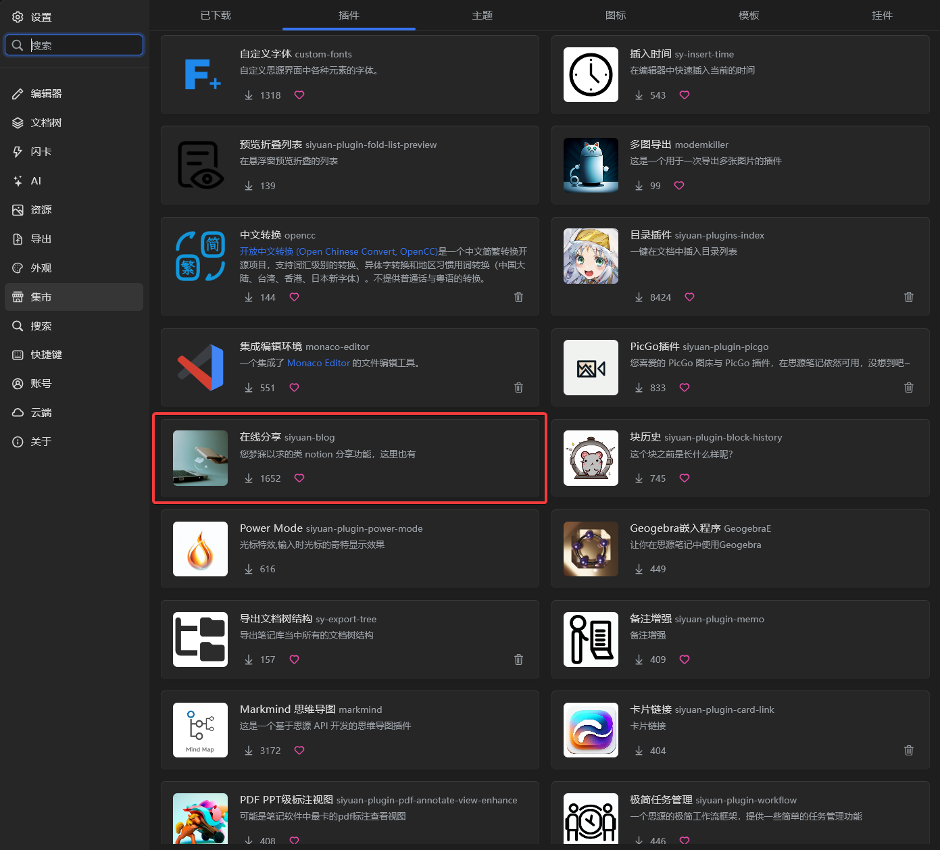Open the 集市 marketplace section
Image resolution: width=940 pixels, height=850 pixels.
74,297
